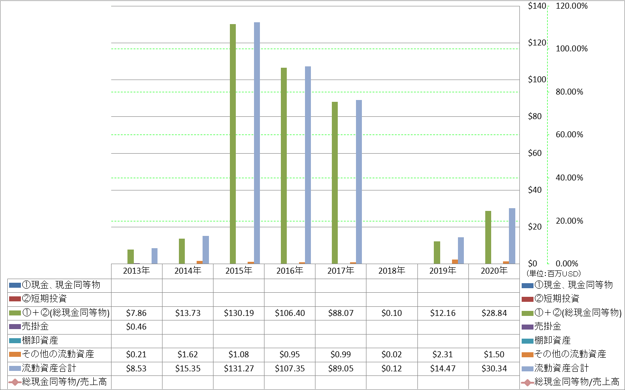Pick the $8.53 total cell
This screenshot has width=625, height=390.
click(x=137, y=368)
